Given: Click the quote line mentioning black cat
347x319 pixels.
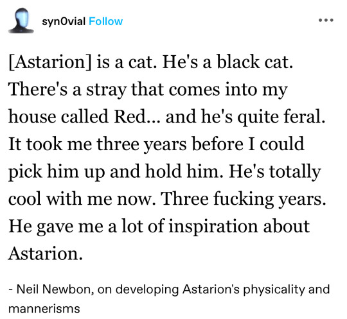Looking at the screenshot, I should click(x=151, y=62).
